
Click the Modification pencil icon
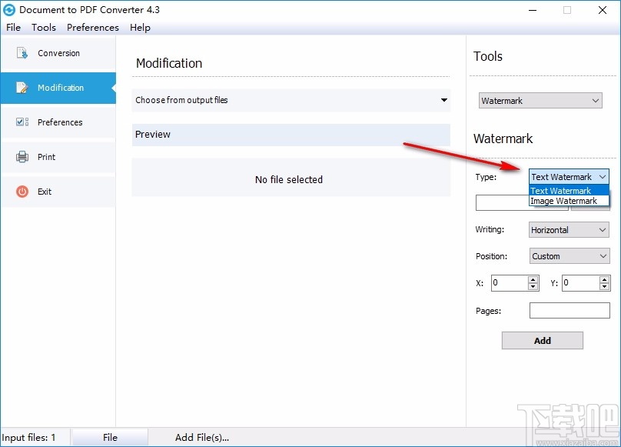22,88
